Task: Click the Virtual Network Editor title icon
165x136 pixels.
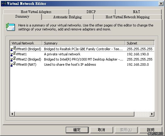Action: pyautogui.click(x=4, y=4)
